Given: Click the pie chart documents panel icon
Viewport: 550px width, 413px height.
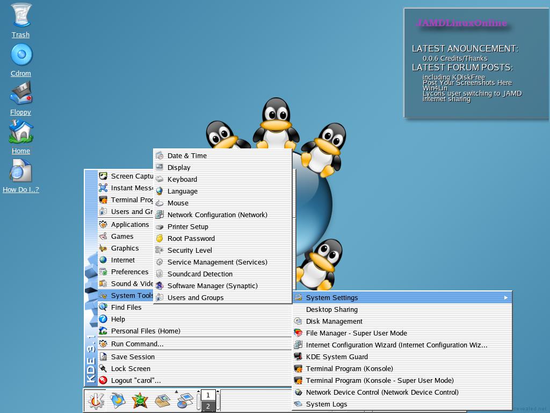Looking at the screenshot, I should coord(185,401).
